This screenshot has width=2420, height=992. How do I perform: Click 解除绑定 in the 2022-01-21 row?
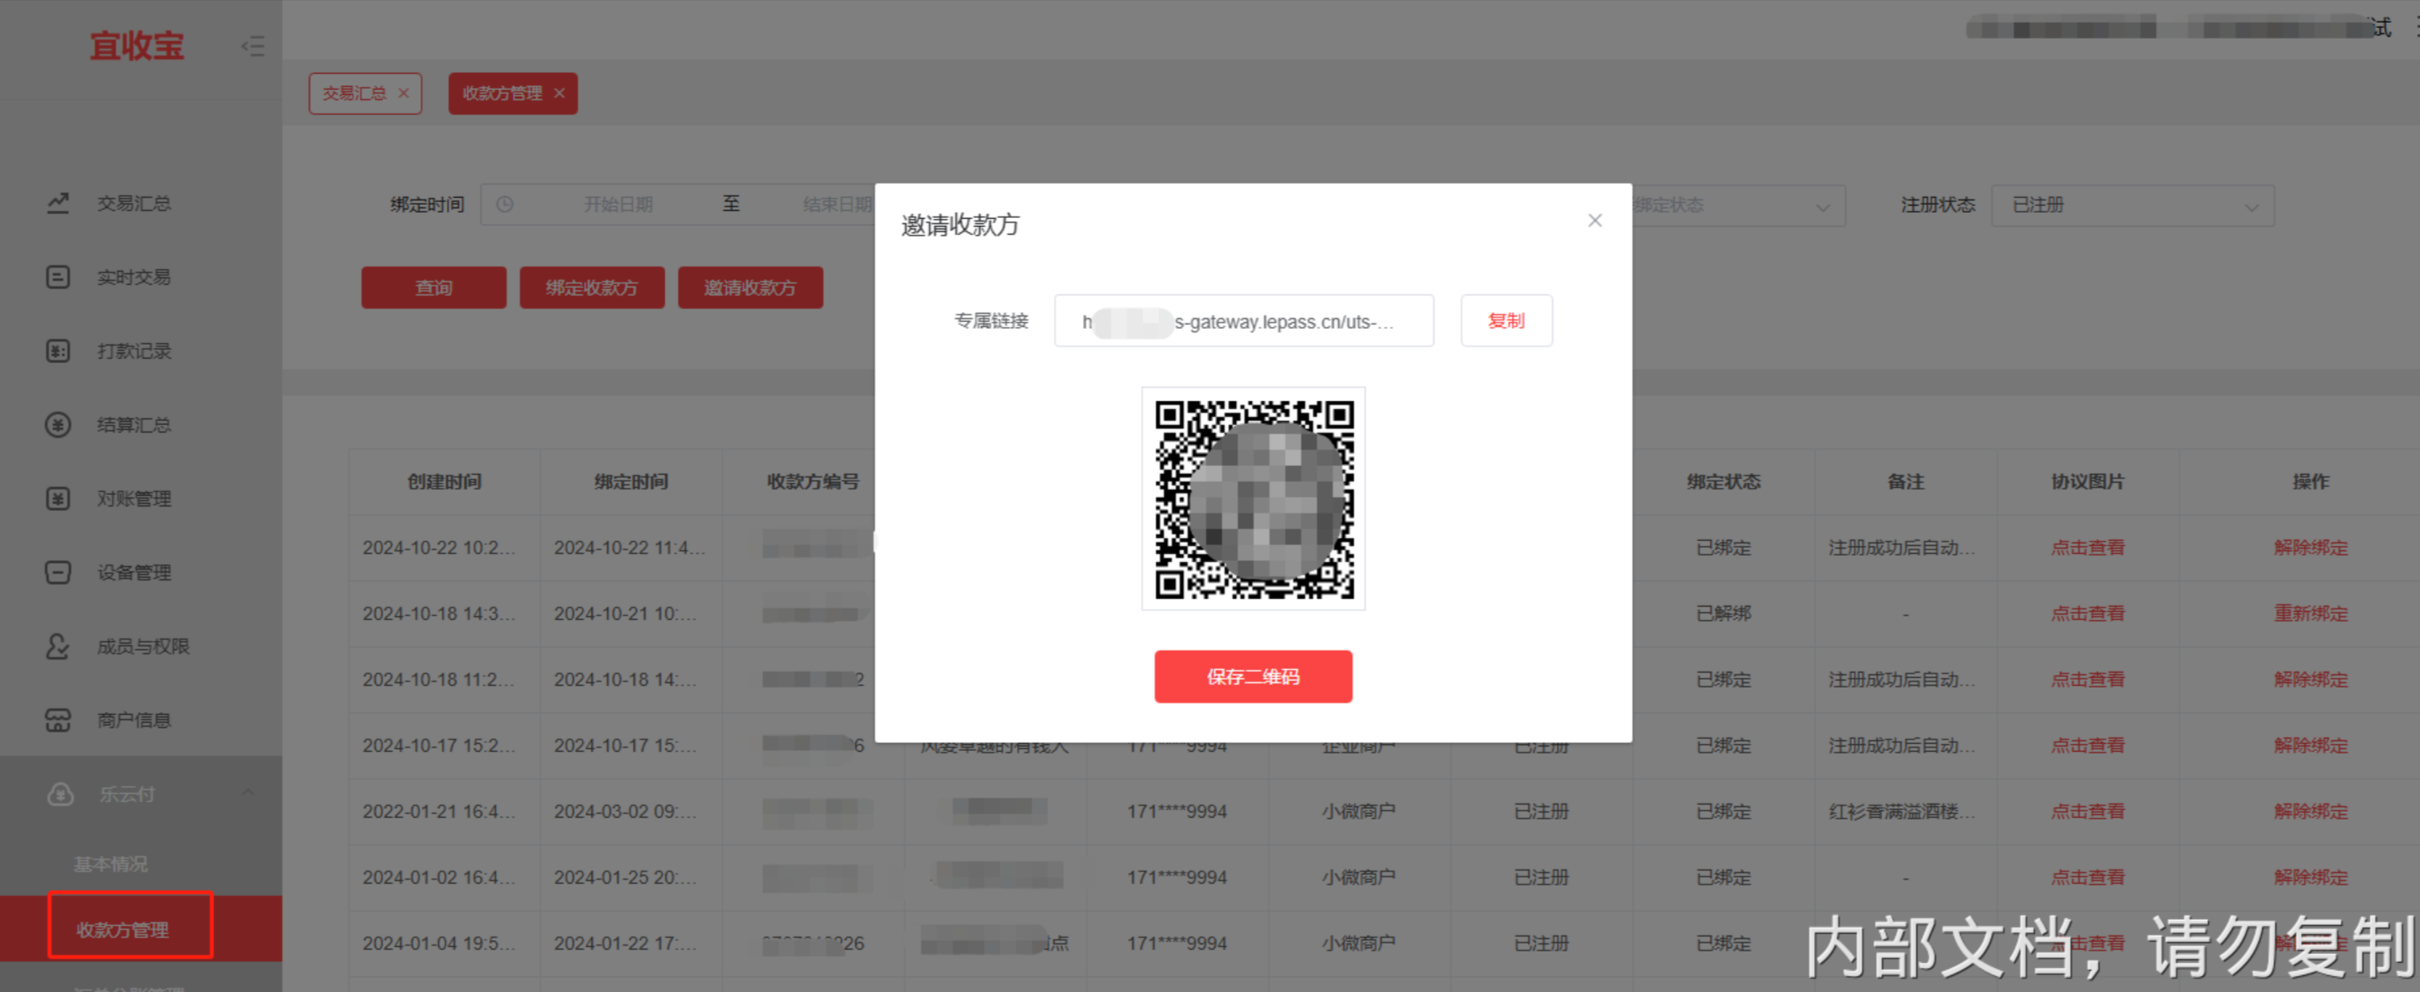(2311, 811)
